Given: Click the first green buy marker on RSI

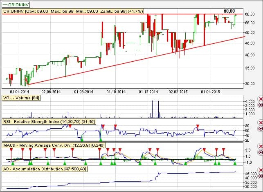Looking at the screenshot, I should [x=82, y=140].
